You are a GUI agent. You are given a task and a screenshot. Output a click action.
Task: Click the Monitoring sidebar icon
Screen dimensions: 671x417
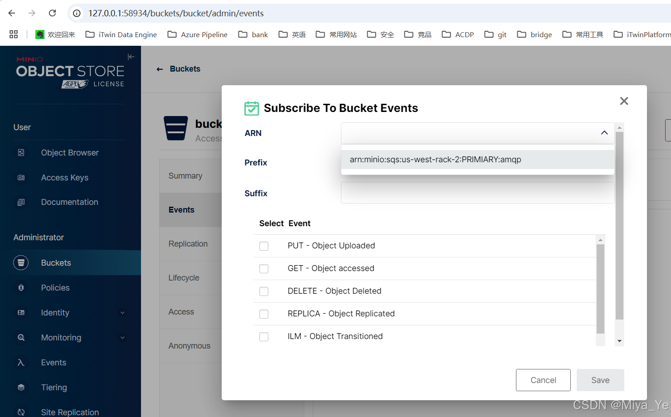coord(21,338)
